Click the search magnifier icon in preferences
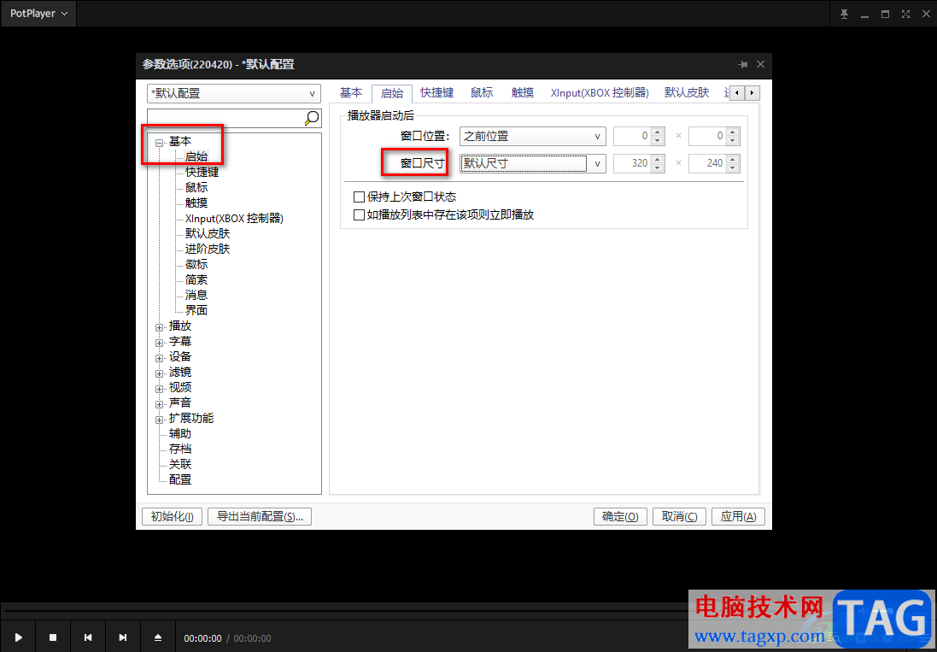 click(312, 118)
